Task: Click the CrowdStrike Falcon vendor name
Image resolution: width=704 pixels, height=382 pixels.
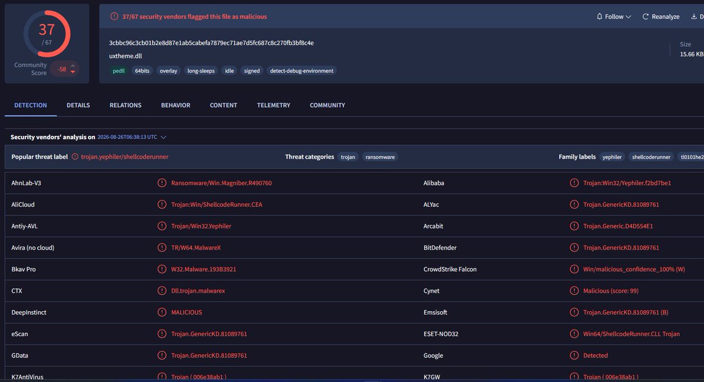Action: [x=450, y=270]
